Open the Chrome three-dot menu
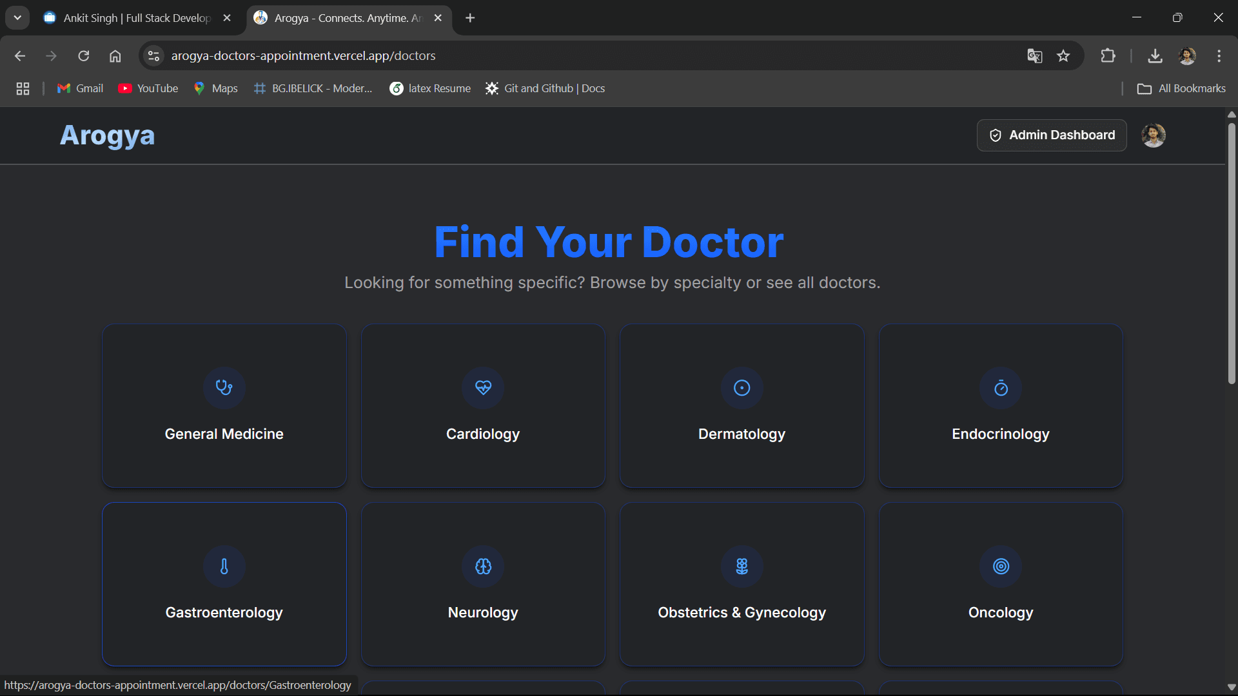Screen dimensions: 1238x696 pos(1219,56)
